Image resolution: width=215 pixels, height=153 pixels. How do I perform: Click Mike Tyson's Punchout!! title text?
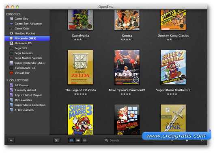[x=127, y=90]
